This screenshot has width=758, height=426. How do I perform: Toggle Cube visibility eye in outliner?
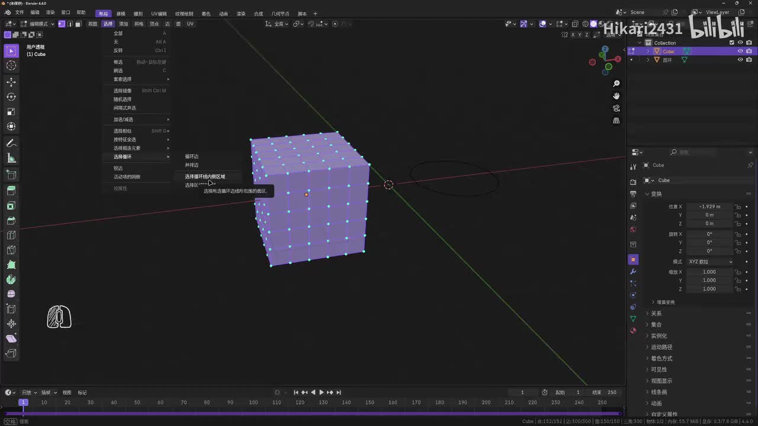click(740, 51)
